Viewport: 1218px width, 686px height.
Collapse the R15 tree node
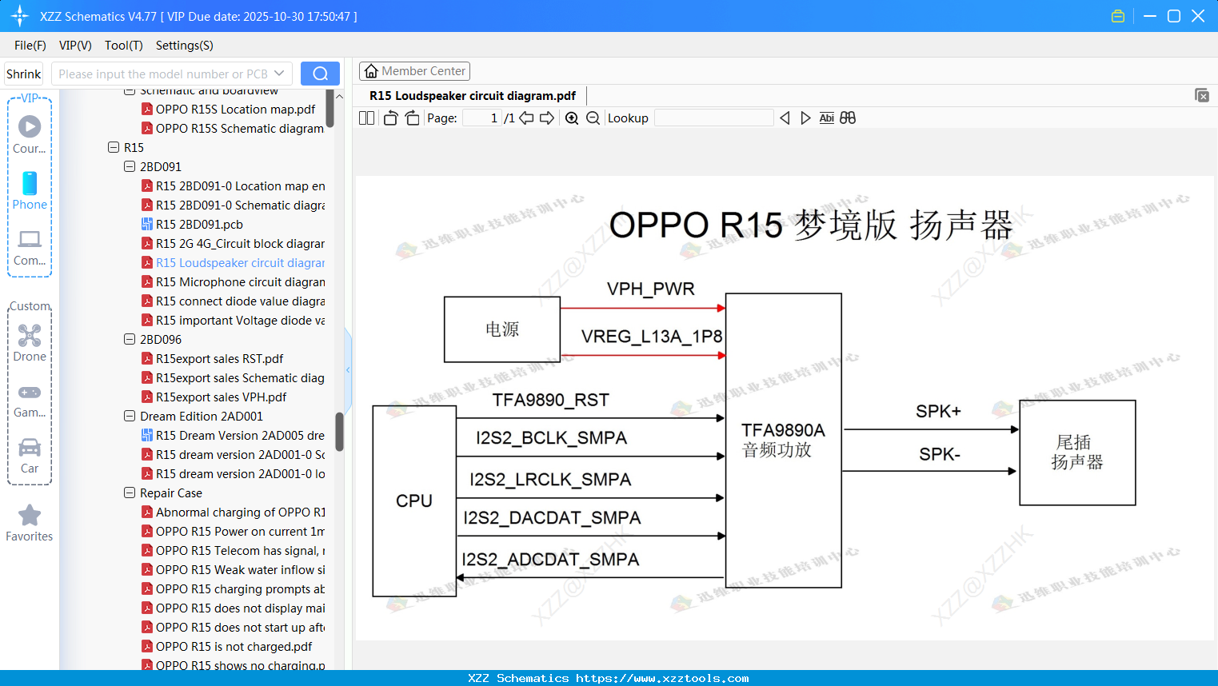114,147
